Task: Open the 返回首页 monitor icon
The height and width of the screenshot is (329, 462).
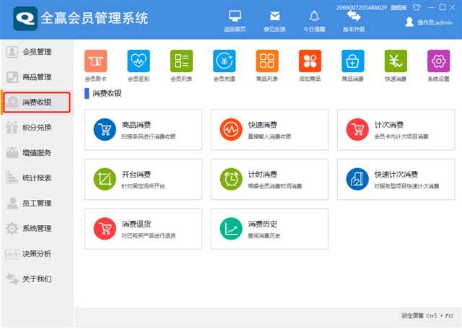Action: click(235, 16)
